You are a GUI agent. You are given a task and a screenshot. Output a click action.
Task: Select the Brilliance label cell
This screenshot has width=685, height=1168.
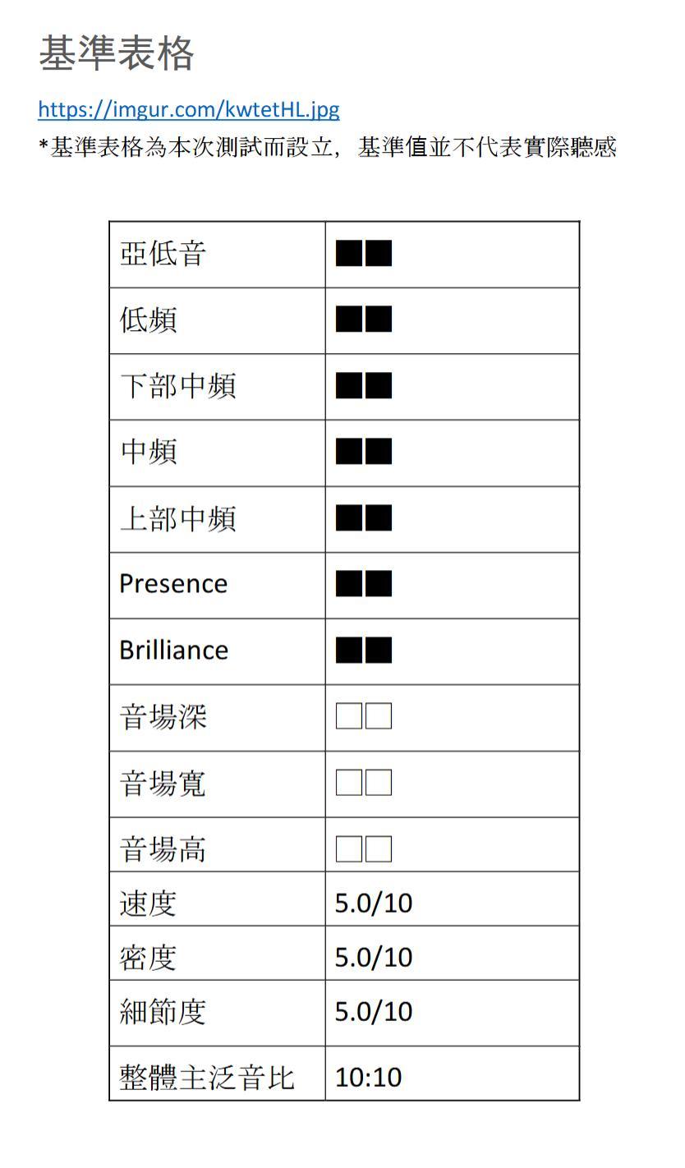[x=173, y=651]
